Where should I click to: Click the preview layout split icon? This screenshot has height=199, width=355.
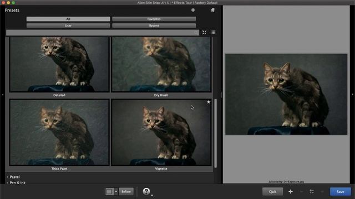coord(109,192)
